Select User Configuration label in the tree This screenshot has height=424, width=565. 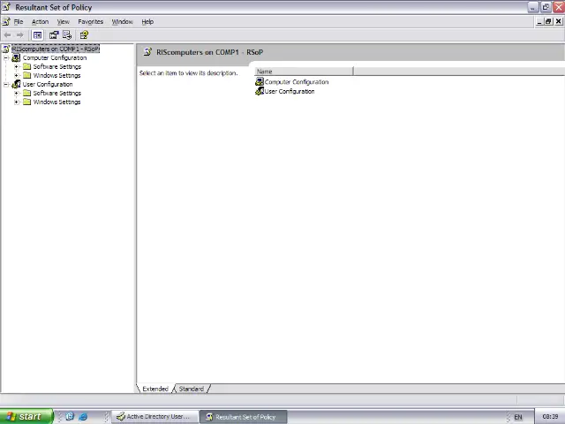[48, 85]
